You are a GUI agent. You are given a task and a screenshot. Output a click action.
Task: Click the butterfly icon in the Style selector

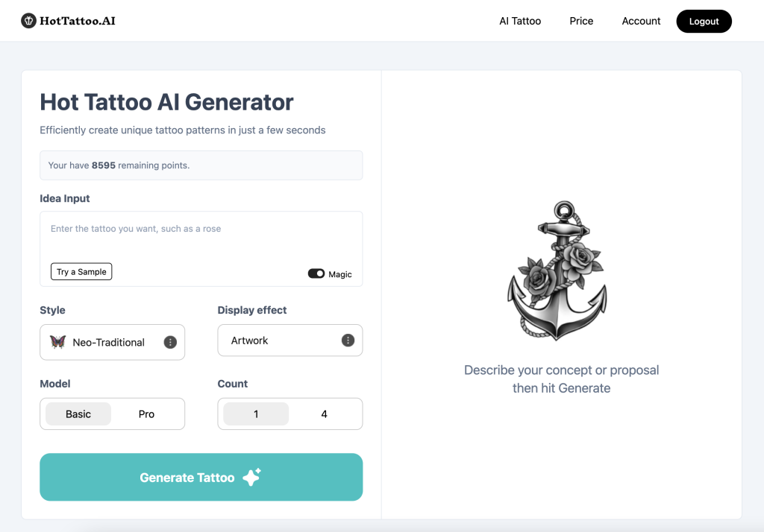point(57,342)
